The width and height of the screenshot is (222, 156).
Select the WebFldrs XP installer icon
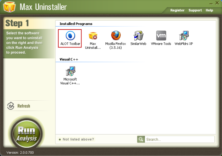[x=184, y=36]
